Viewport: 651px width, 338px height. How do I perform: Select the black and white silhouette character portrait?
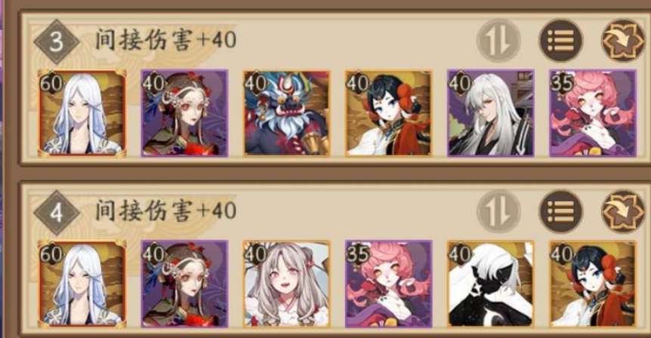(x=491, y=284)
